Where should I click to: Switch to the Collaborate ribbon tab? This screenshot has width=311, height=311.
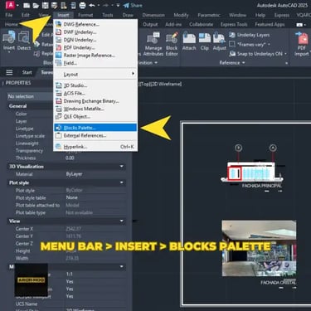[201, 24]
